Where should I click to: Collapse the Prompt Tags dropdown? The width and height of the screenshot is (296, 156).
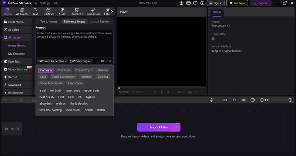(x=81, y=61)
